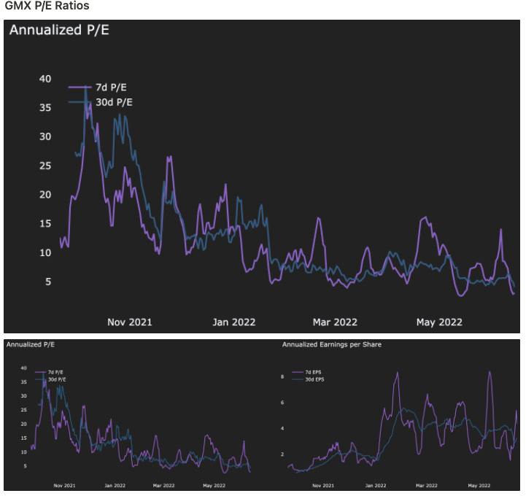The image size is (526, 496).
Task: Click the 40 y-axis label on small P/E chart
Action: (x=23, y=368)
